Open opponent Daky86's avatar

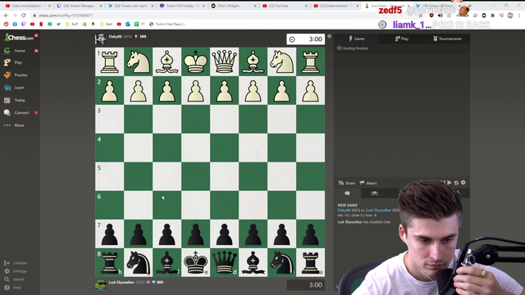[100, 39]
